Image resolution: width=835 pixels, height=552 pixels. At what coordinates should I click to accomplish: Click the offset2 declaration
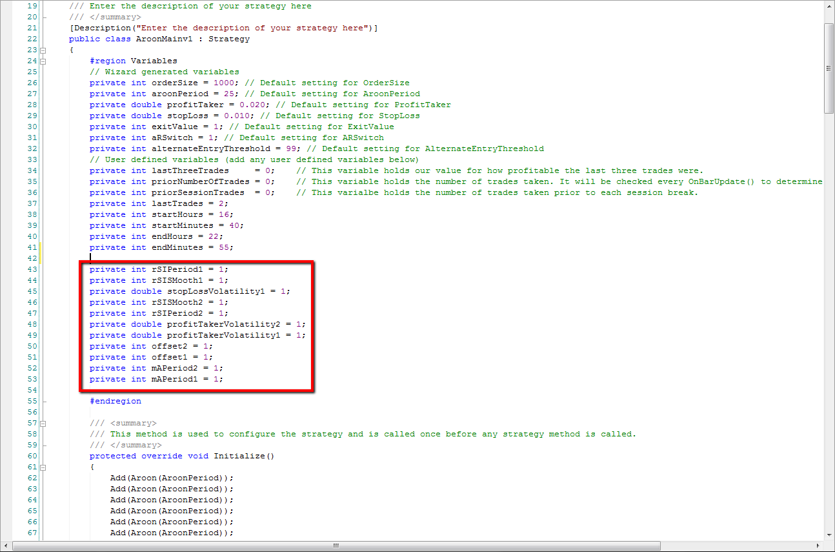(151, 346)
